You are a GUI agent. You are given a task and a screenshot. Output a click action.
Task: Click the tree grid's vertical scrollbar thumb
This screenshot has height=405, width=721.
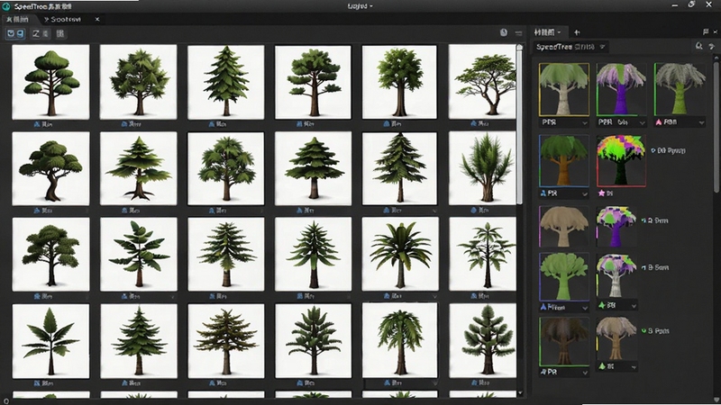pyautogui.click(x=520, y=126)
